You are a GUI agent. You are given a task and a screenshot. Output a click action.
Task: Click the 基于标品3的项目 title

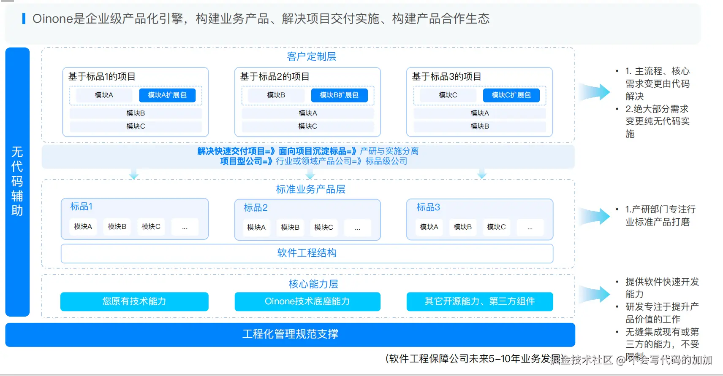(x=446, y=77)
